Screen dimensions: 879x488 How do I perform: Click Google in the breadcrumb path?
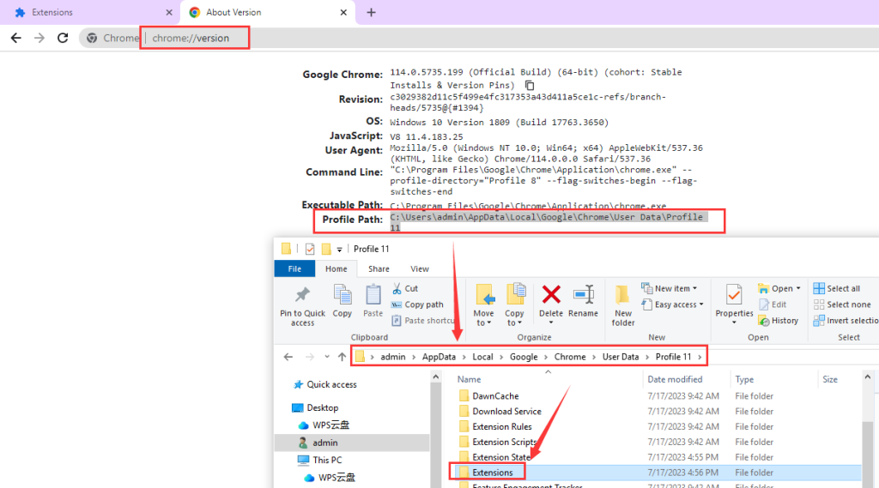click(x=524, y=357)
